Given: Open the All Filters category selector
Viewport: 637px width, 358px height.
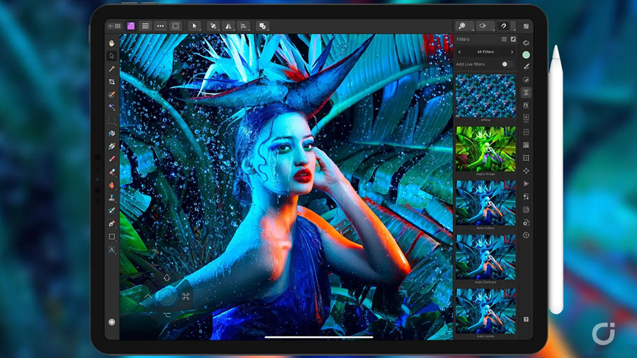Looking at the screenshot, I should [x=485, y=52].
